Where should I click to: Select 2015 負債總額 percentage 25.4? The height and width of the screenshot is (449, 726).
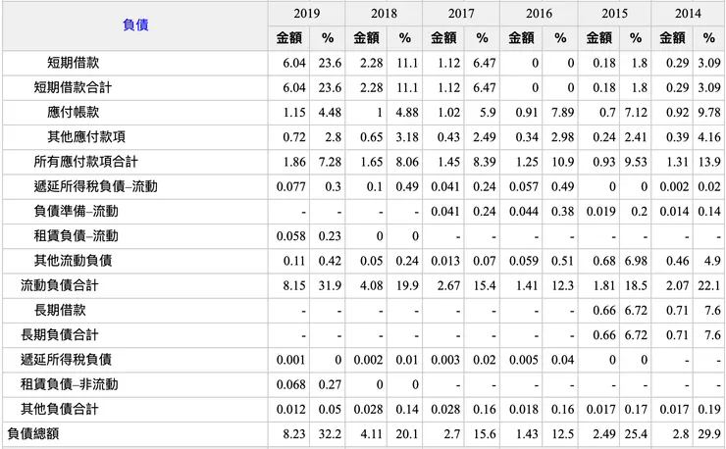636,434
